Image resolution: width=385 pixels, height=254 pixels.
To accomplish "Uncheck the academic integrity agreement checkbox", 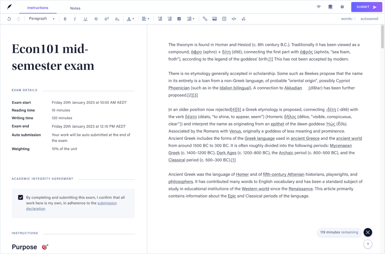I will coord(20,197).
